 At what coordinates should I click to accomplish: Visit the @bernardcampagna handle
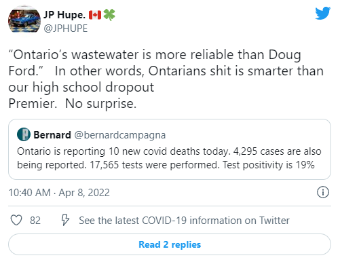[x=120, y=135]
